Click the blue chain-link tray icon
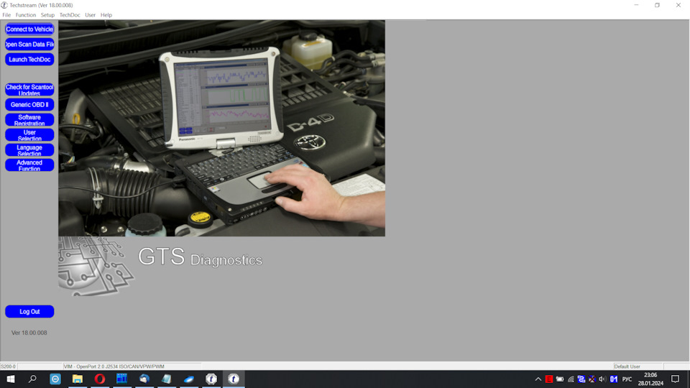This screenshot has width=690, height=388. (x=581, y=379)
